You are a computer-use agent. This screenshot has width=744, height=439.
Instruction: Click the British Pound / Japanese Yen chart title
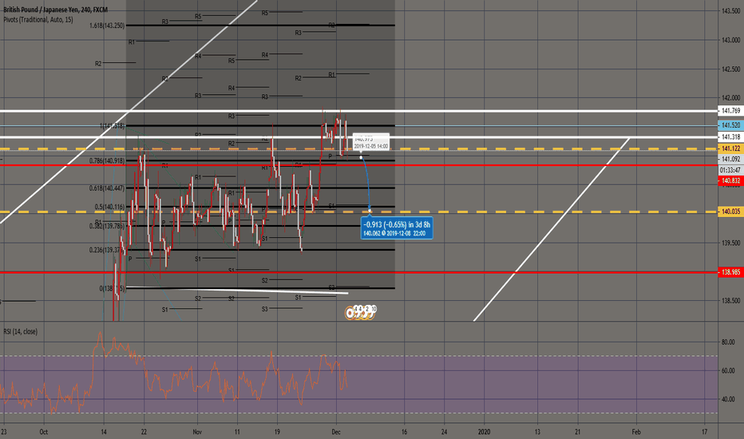(x=56, y=10)
